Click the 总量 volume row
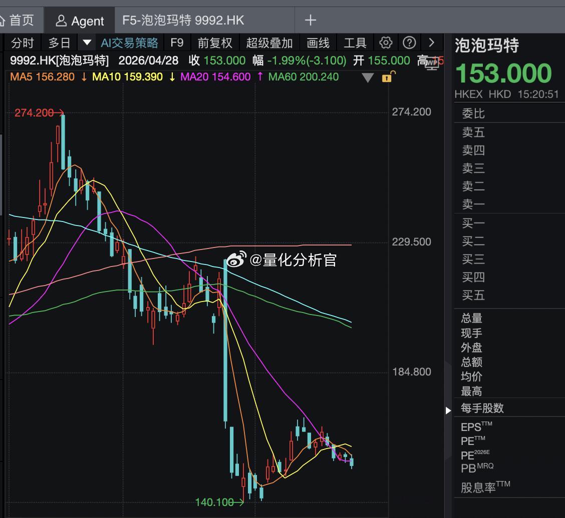Screen dimensions: 565x518 (509, 318)
